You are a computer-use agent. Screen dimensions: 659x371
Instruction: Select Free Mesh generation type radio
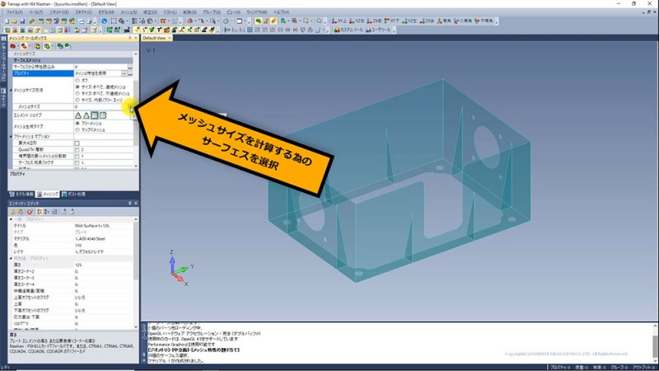77,123
